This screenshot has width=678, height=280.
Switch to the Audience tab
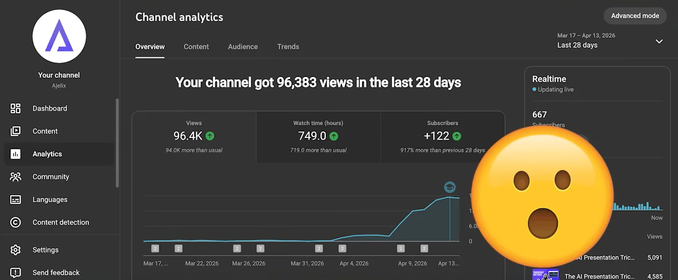click(x=243, y=47)
